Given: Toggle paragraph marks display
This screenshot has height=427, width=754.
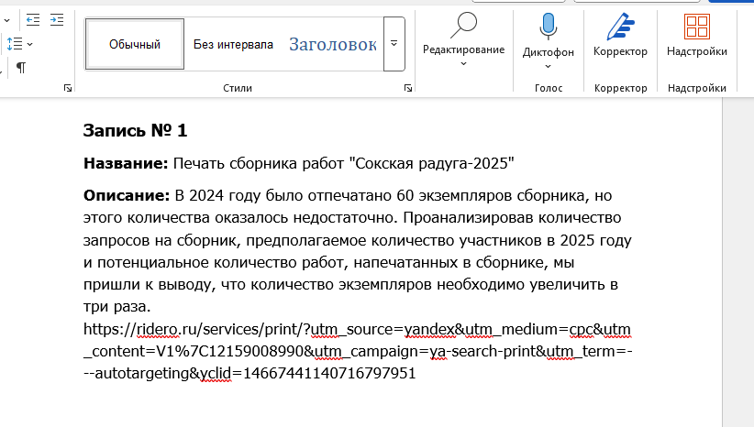Looking at the screenshot, I should pyautogui.click(x=21, y=67).
